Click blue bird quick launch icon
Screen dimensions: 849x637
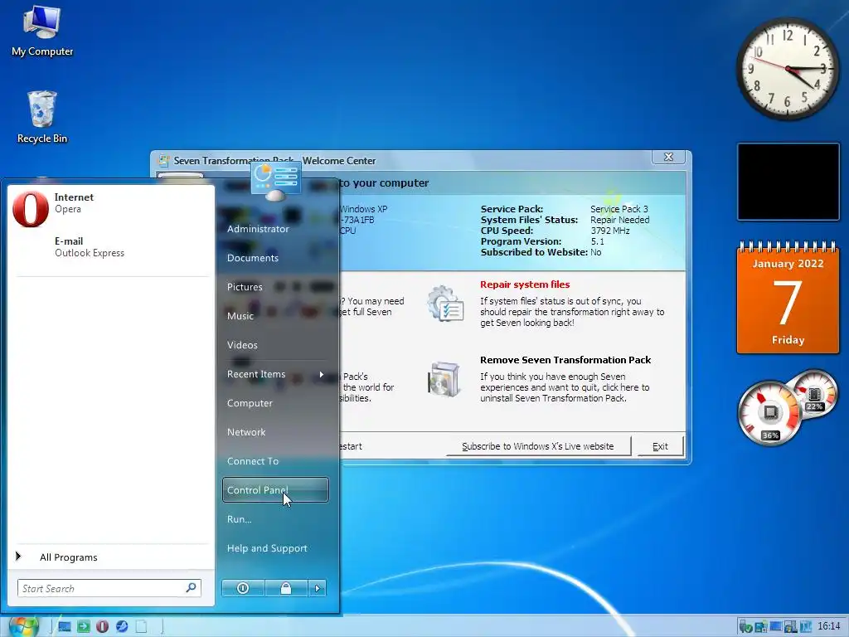[122, 627]
